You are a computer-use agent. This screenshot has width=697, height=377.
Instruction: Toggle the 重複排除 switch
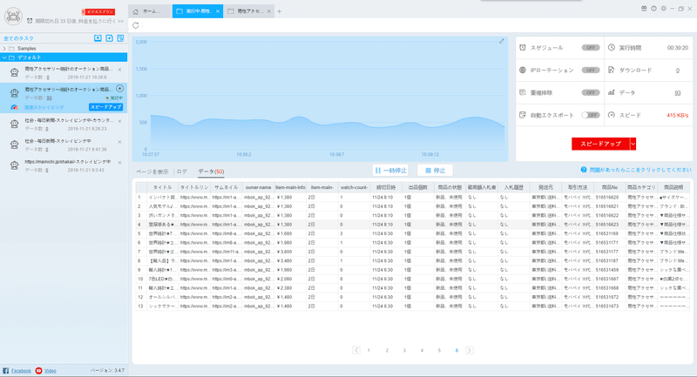click(591, 92)
